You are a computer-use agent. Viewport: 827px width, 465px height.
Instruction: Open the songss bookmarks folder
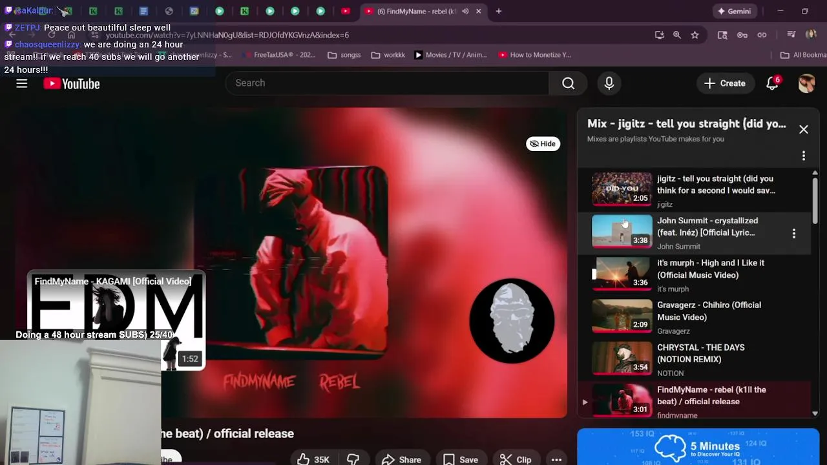pyautogui.click(x=344, y=55)
